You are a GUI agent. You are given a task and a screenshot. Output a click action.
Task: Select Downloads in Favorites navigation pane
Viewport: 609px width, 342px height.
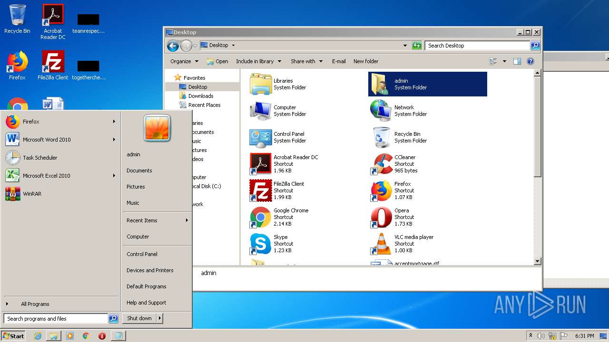200,96
